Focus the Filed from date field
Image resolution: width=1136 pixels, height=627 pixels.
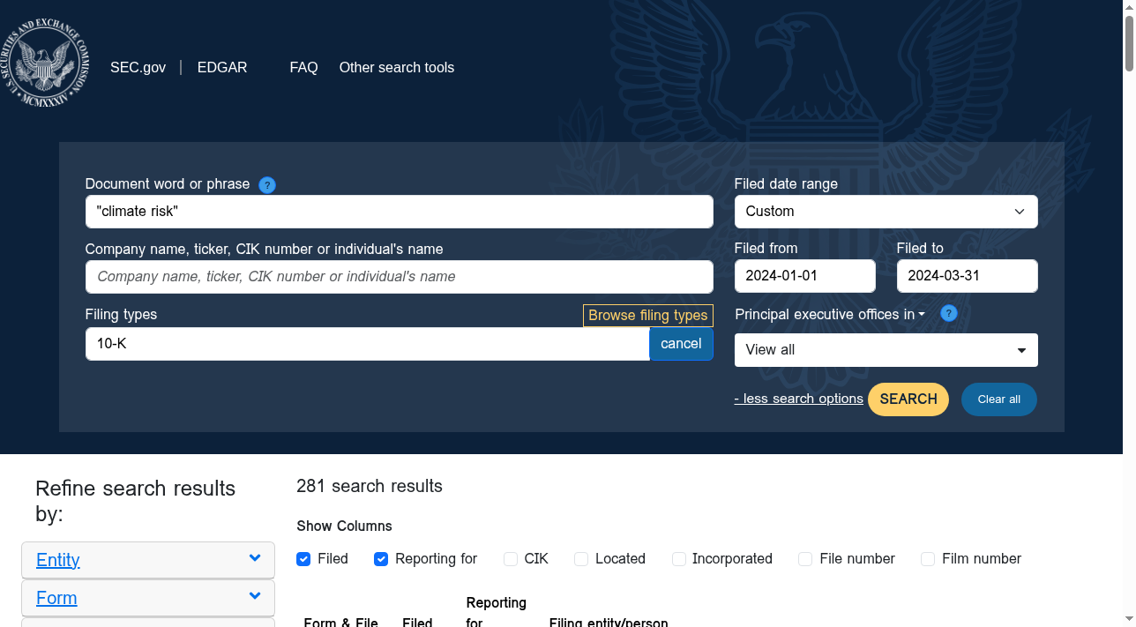(805, 276)
